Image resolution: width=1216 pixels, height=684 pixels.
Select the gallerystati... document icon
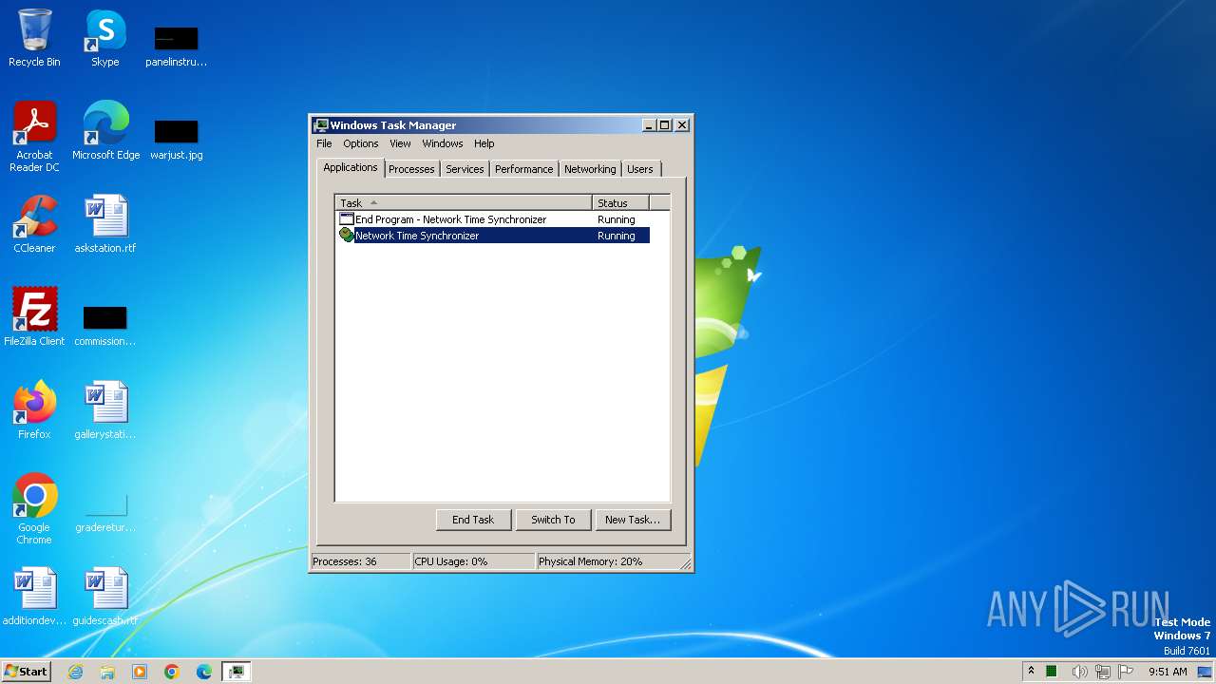[105, 409]
